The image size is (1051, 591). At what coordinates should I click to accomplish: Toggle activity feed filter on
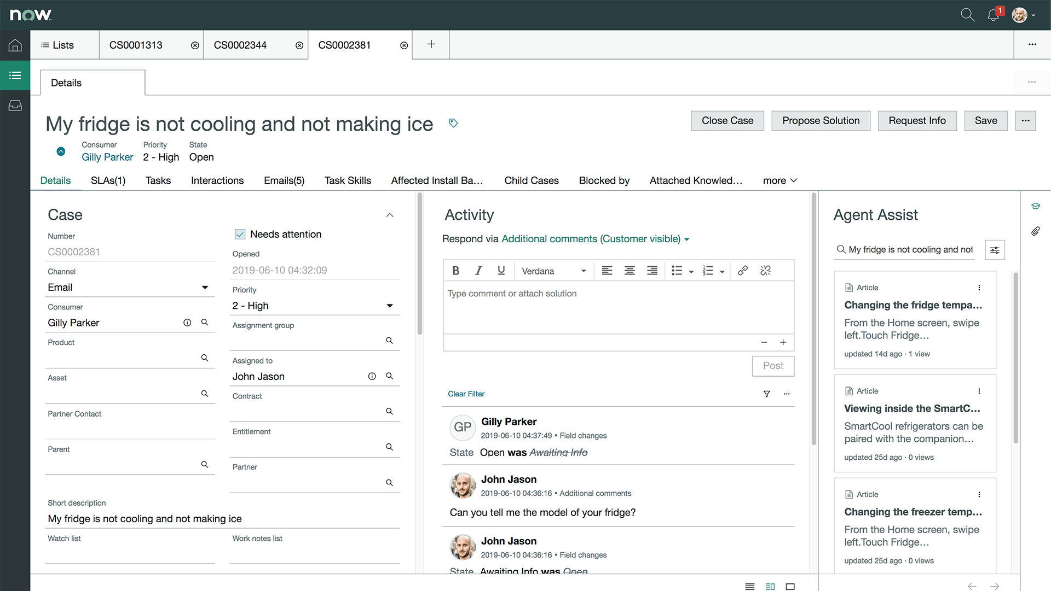pos(766,394)
